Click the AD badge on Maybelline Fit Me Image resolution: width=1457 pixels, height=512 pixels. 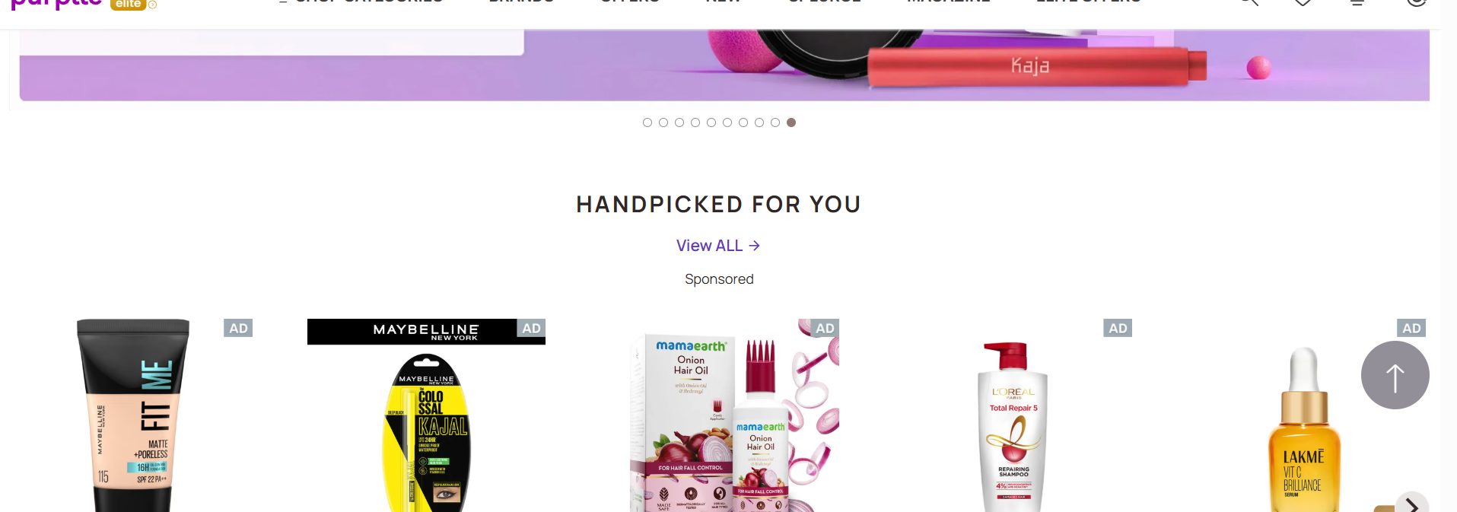point(238,328)
